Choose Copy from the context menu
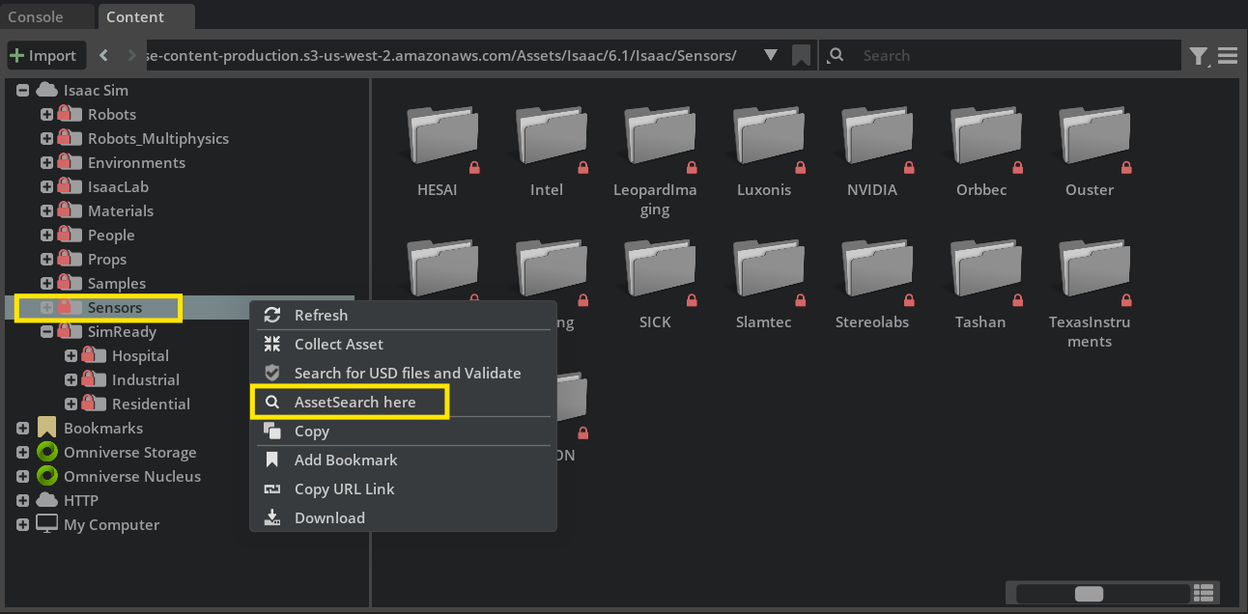The height and width of the screenshot is (614, 1248). (x=403, y=431)
